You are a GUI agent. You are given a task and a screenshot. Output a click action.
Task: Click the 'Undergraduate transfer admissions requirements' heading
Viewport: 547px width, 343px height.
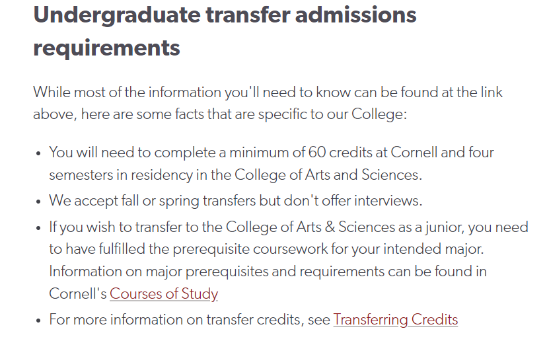click(225, 30)
